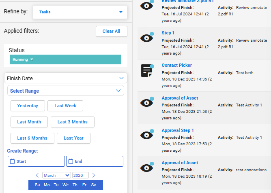Open the Contact Picker task link
This screenshot has height=193, width=271.
[x=176, y=65]
